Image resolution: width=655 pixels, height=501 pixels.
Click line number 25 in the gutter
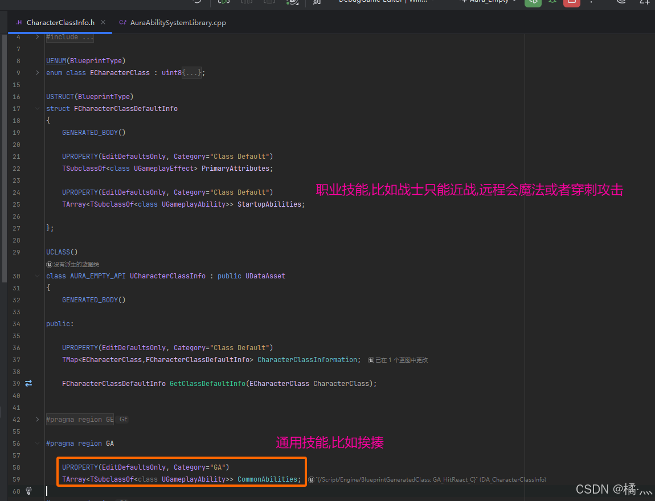pos(17,204)
